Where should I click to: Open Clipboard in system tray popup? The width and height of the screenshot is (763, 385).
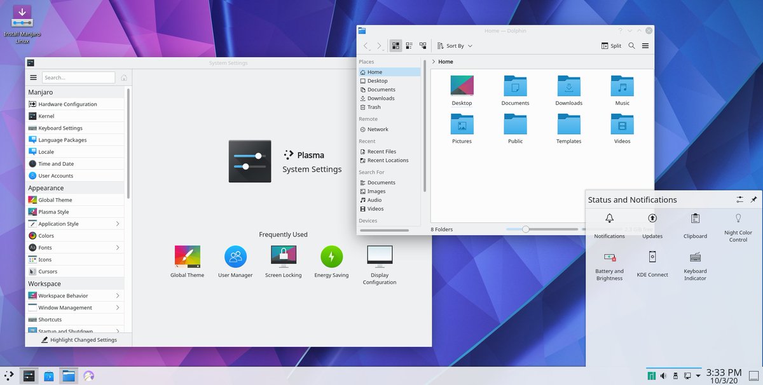695,226
